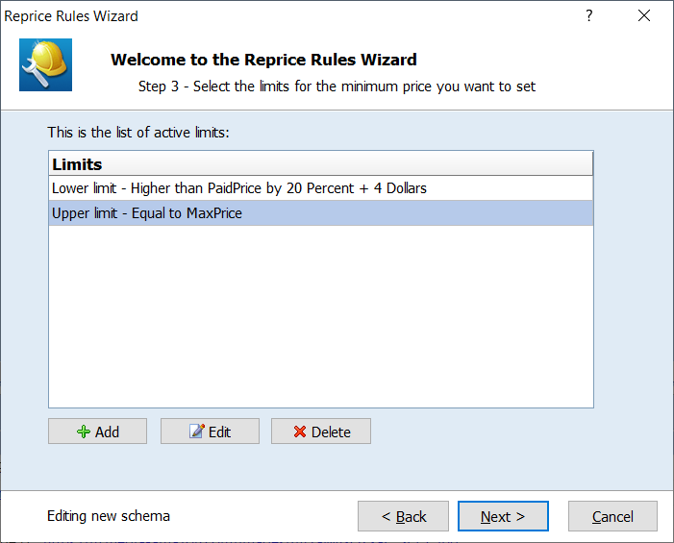Proceed with the Next button
This screenshot has height=543, width=674.
pos(503,516)
